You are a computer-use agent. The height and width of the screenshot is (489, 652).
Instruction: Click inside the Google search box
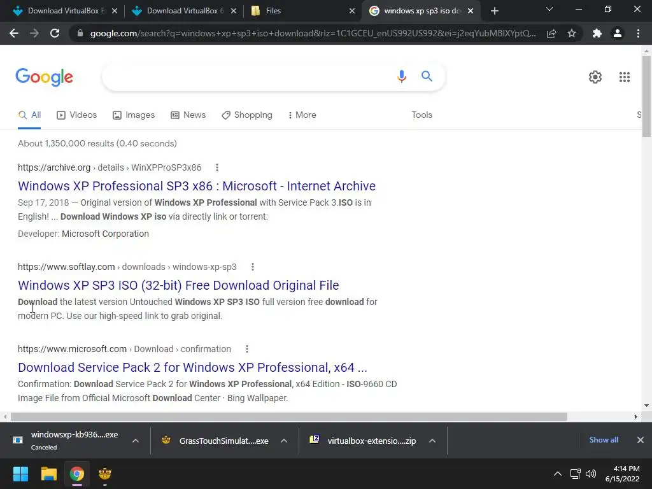tap(248, 76)
